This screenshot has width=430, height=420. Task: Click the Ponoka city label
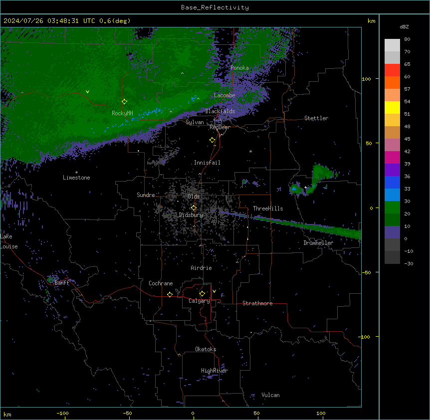tap(239, 68)
